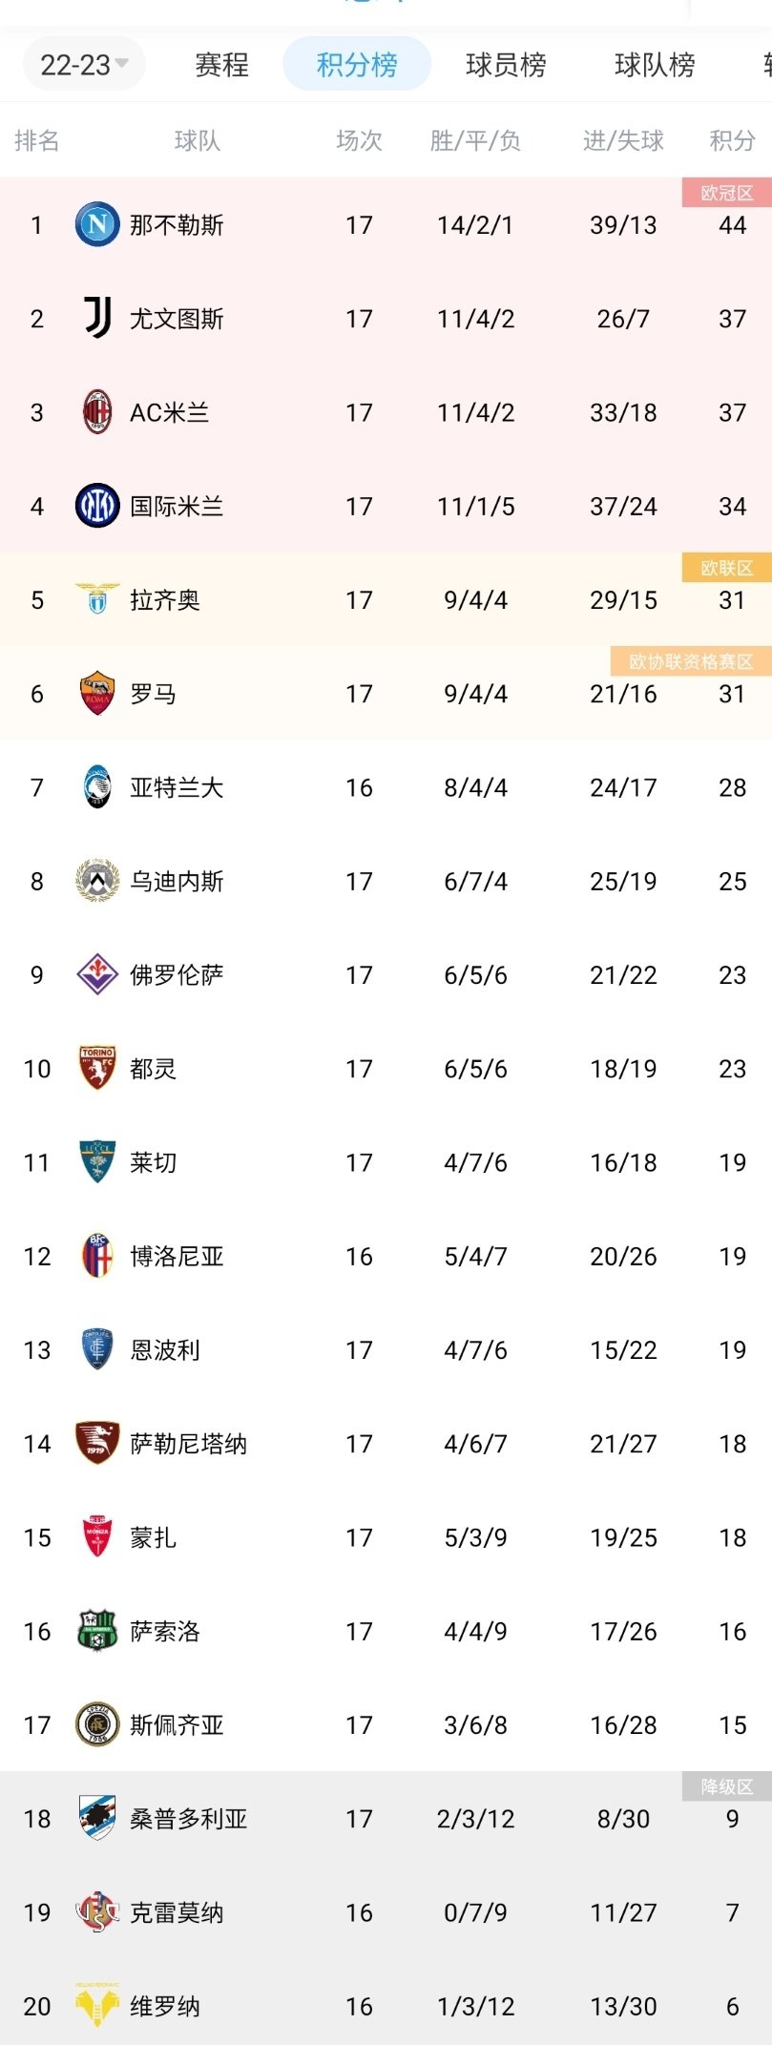Image resolution: width=772 pixels, height=2045 pixels.
Task: Select the 桑普多利亚 (Sampdoria) club logo
Action: 96,1819
